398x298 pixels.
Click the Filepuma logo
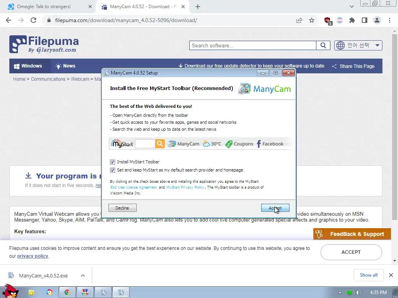coord(44,44)
